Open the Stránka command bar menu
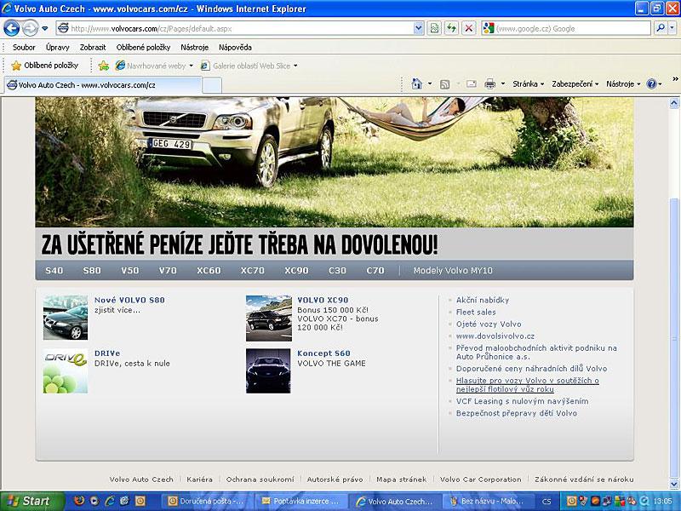The height and width of the screenshot is (511, 681). coord(528,83)
